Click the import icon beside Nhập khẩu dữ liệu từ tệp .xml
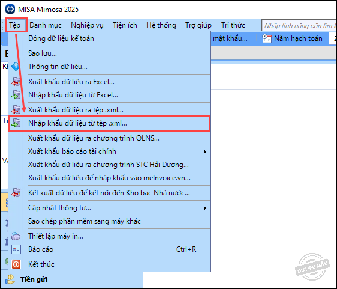The width and height of the screenshot is (337, 289). coord(16,123)
